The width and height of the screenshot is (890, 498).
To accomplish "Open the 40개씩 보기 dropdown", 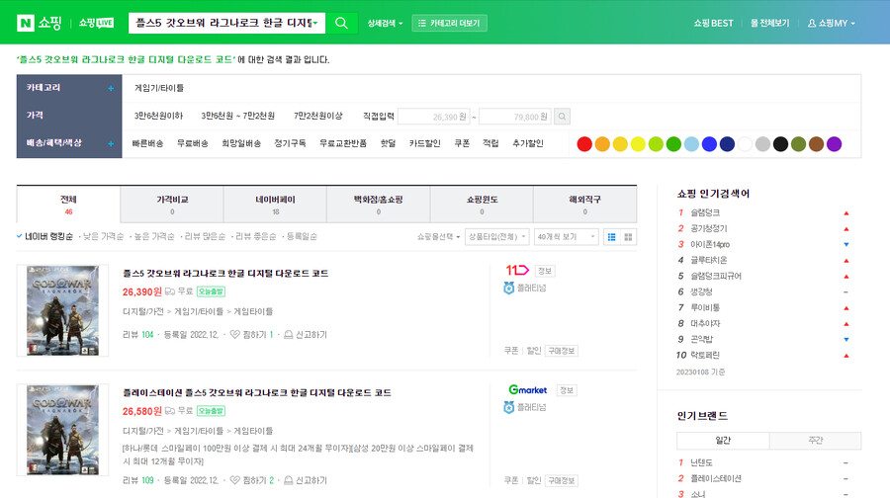I will coord(567,236).
